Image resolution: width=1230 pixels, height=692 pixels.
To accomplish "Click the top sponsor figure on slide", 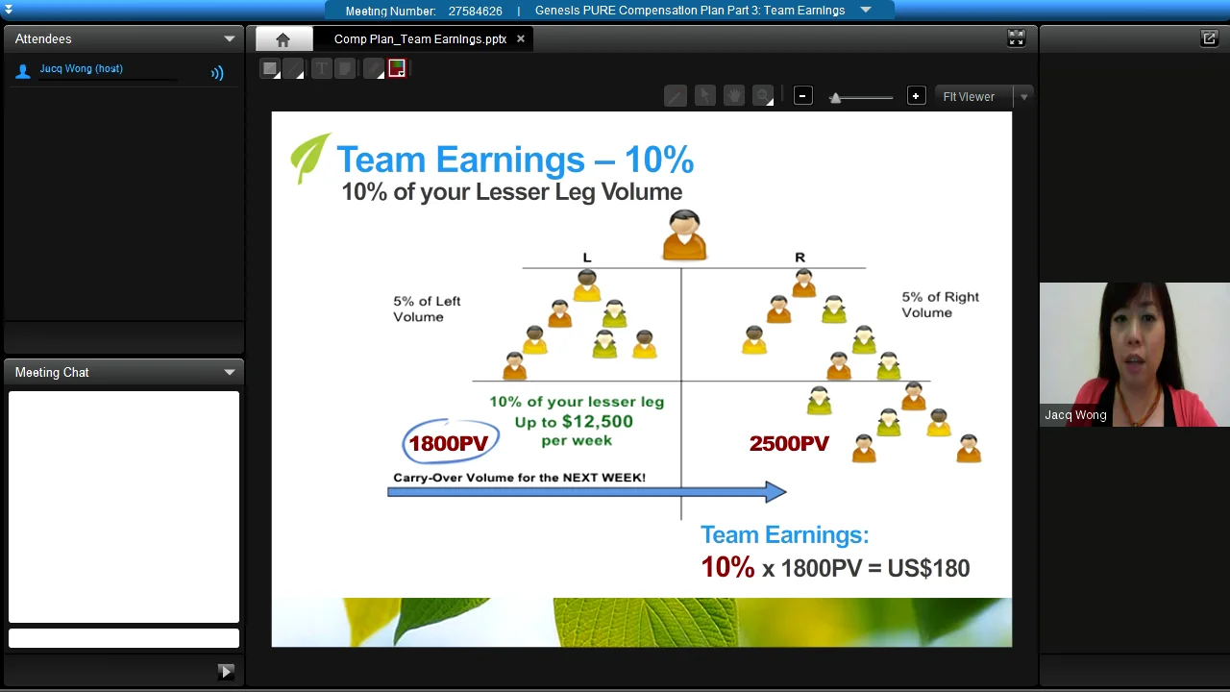I will pyautogui.click(x=685, y=235).
